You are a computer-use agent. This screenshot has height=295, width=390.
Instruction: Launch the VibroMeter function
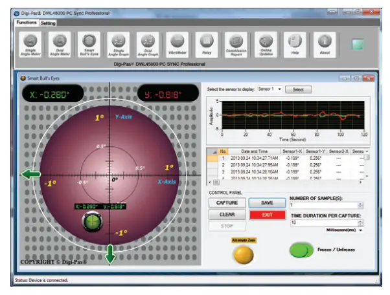tap(178, 45)
